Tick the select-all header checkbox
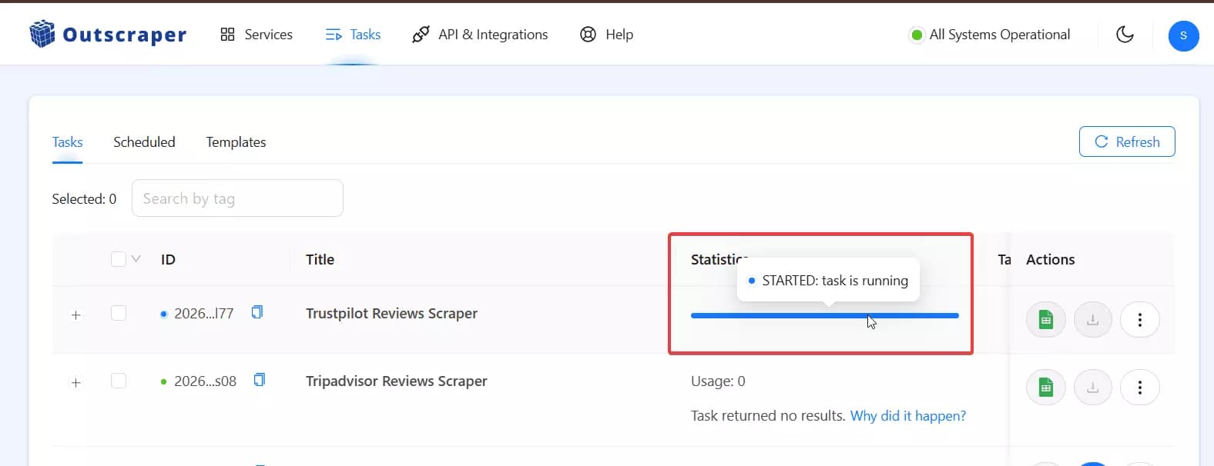The image size is (1214, 466). coord(119,259)
